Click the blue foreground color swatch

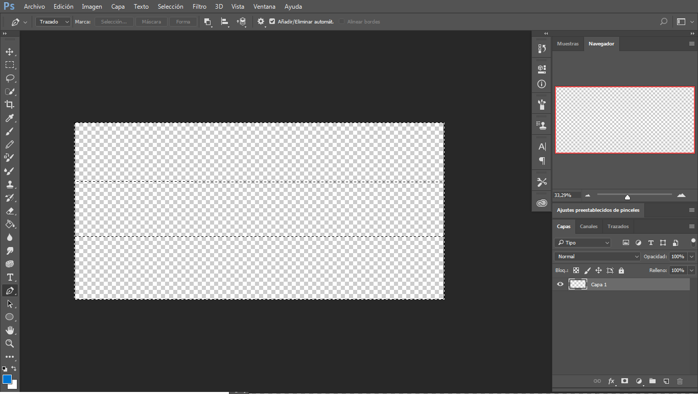click(7, 379)
